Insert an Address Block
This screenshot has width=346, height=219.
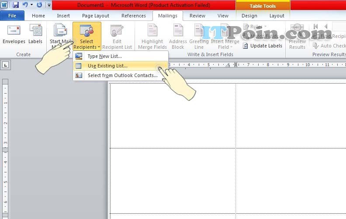[178, 37]
